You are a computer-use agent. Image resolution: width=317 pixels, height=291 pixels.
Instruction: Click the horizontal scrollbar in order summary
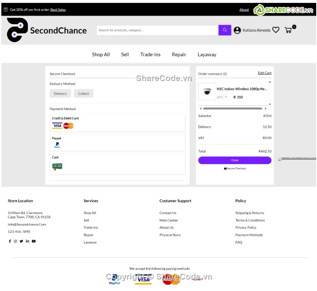[233, 108]
